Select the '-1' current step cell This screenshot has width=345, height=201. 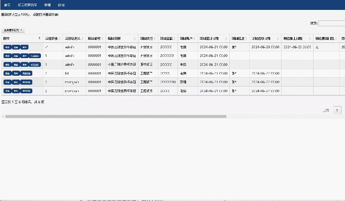click(x=53, y=47)
